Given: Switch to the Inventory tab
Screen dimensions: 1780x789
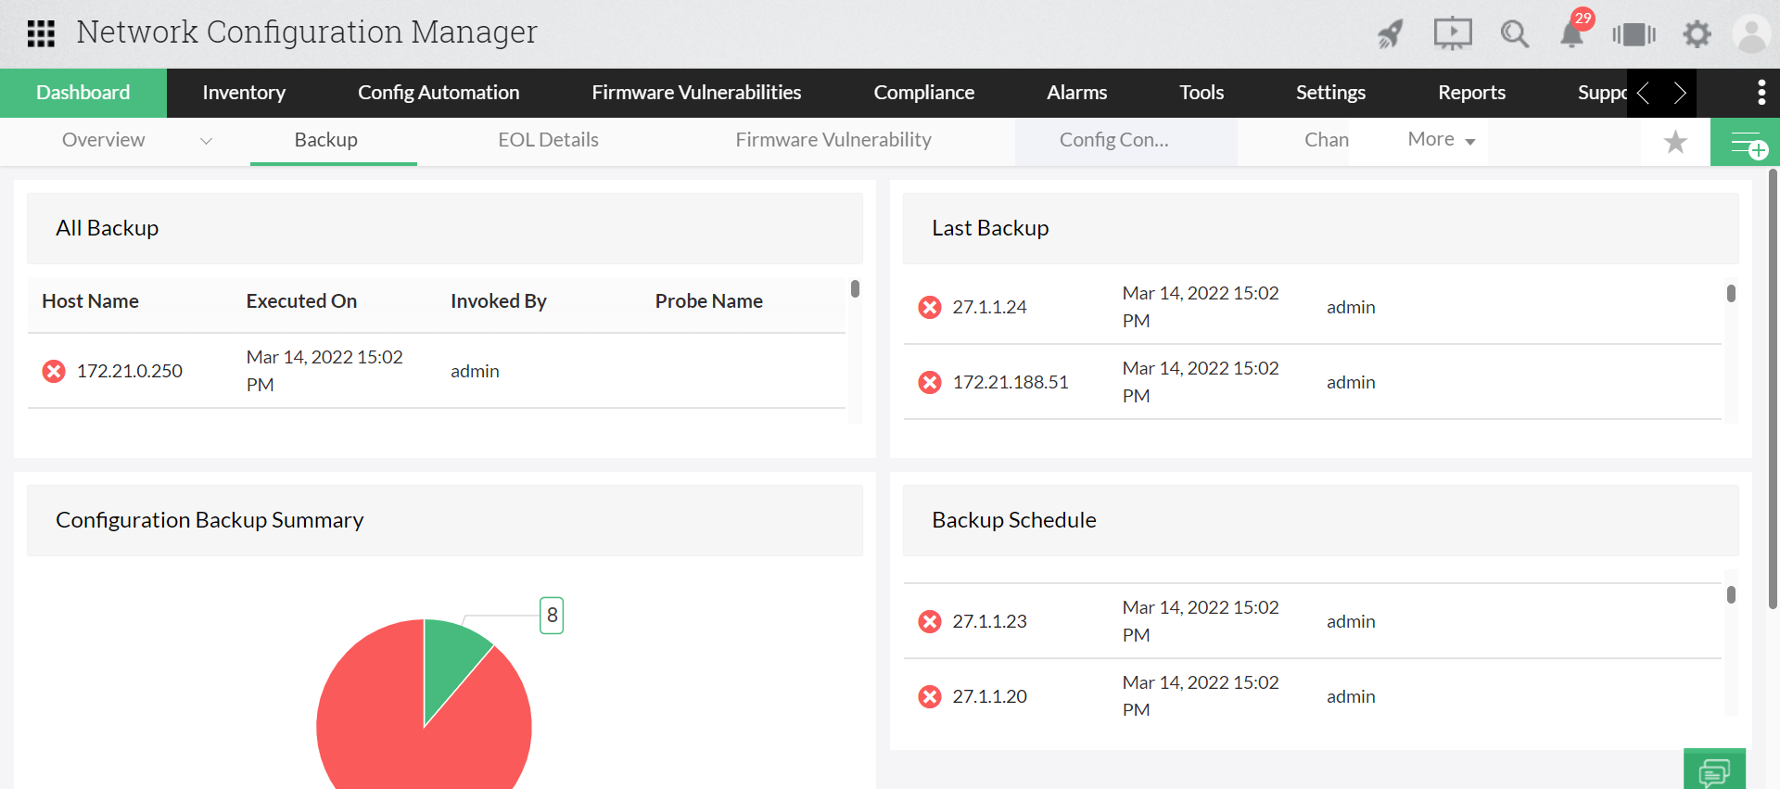Looking at the screenshot, I should click(x=244, y=93).
